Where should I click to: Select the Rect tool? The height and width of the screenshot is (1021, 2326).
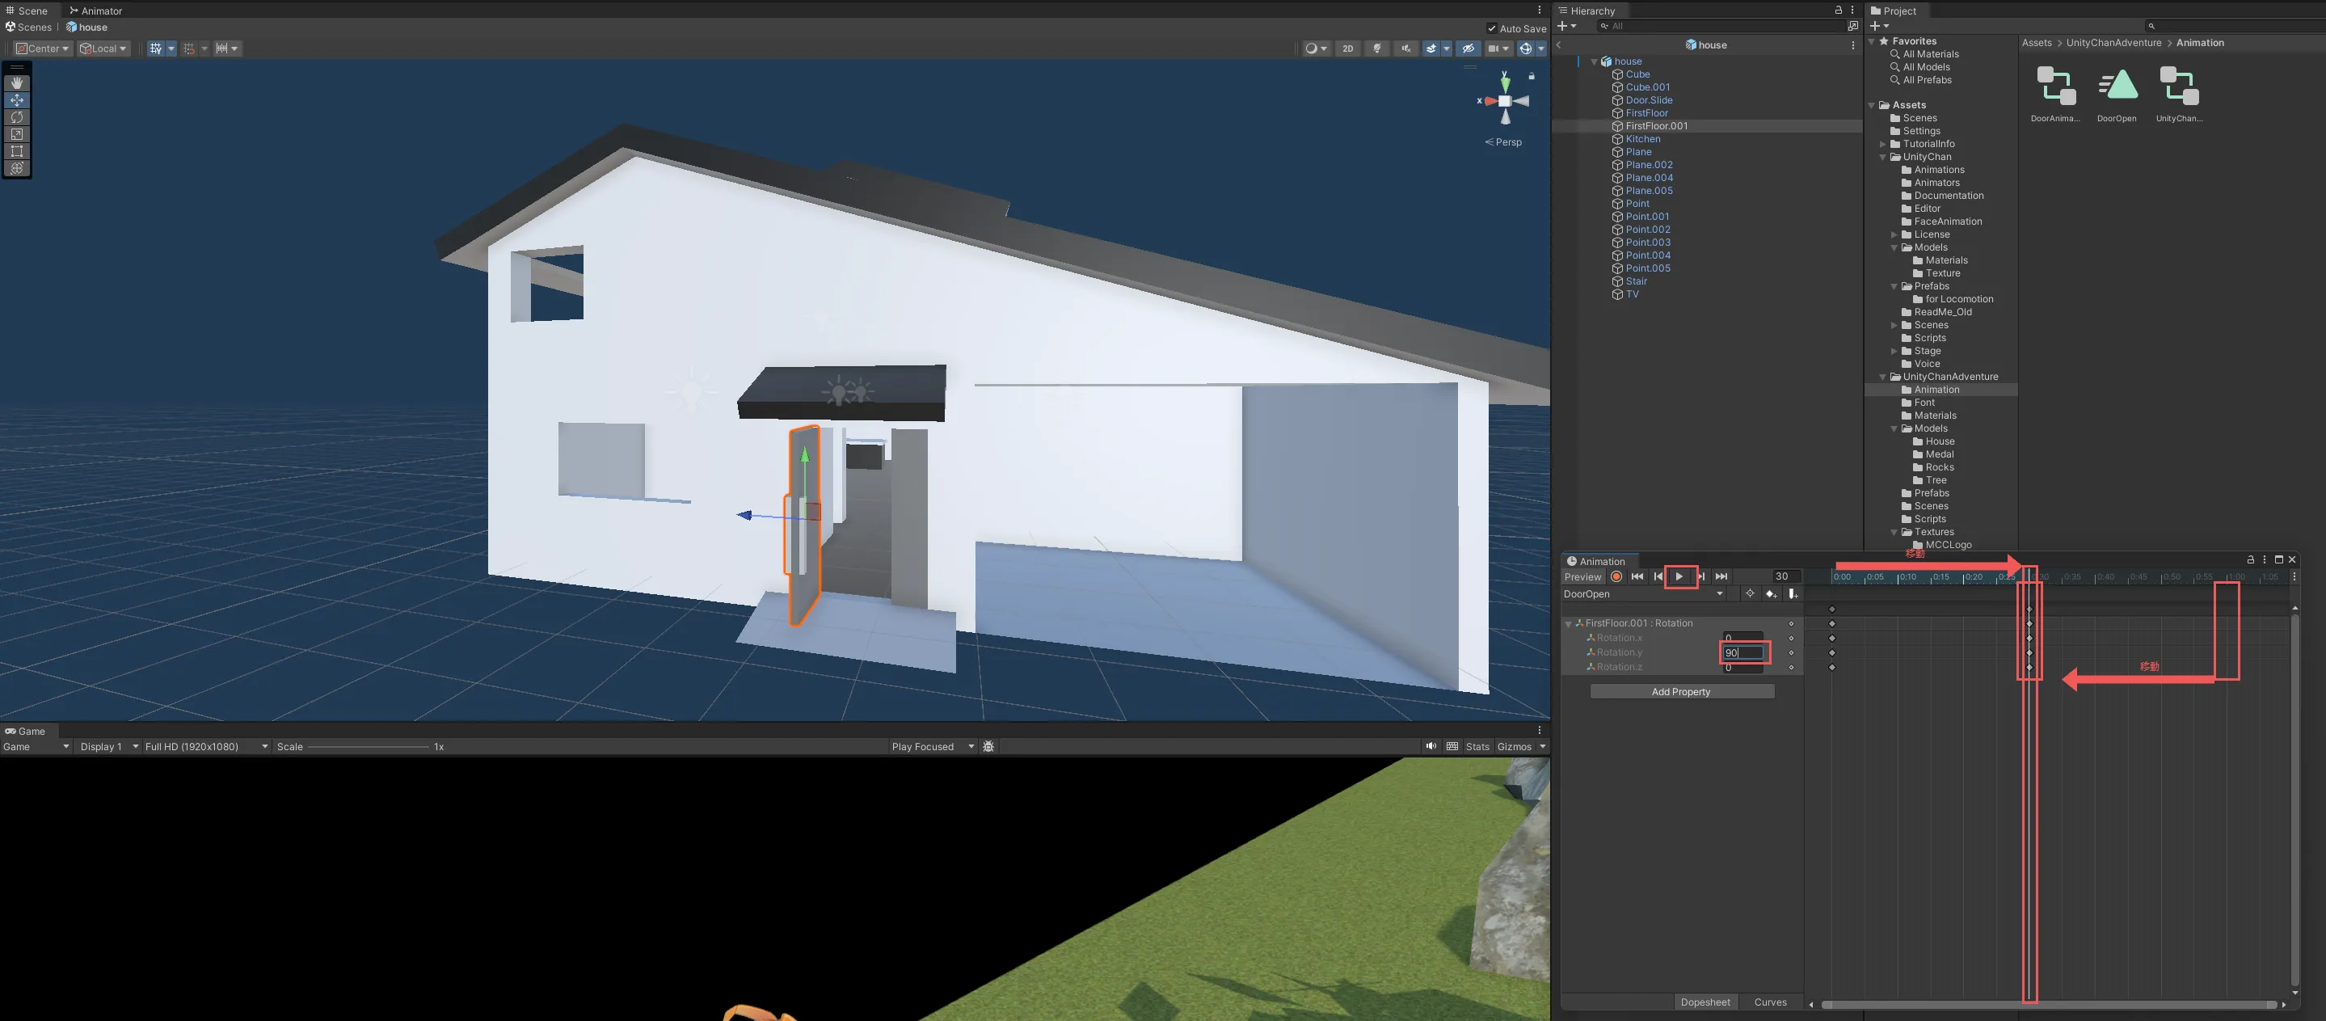[16, 151]
